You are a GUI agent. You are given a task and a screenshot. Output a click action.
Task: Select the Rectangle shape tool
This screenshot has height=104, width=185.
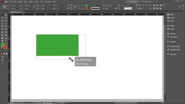pyautogui.click(x=6, y=29)
